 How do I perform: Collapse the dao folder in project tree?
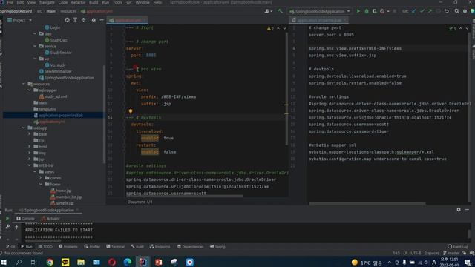[35, 33]
